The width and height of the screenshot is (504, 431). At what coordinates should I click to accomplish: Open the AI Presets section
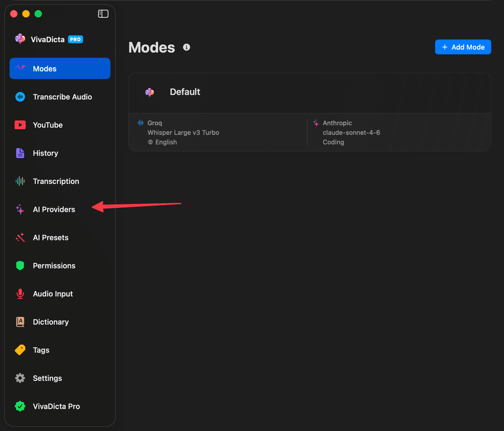[51, 237]
